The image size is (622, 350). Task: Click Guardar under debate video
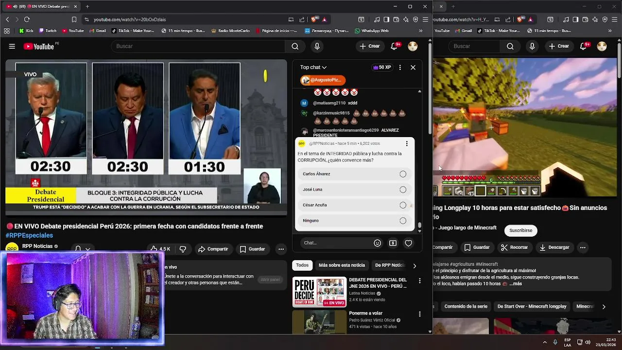coord(252,249)
